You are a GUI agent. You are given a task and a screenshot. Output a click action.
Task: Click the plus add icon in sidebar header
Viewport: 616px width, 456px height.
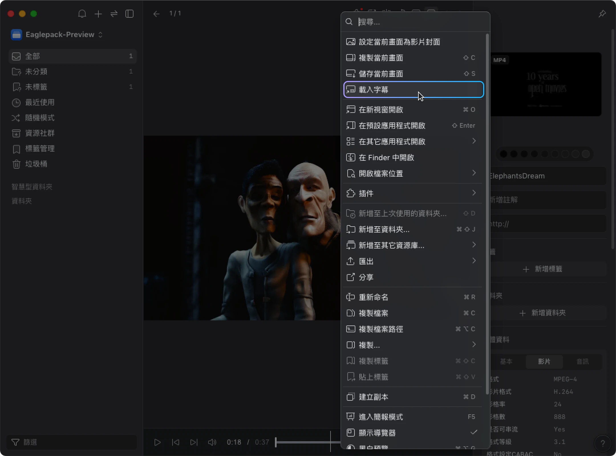pos(98,14)
